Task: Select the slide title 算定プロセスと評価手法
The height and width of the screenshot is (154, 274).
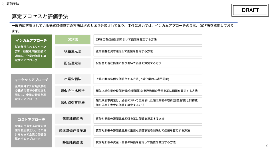Action: 40,17
